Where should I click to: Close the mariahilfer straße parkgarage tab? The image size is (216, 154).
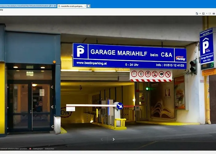tap(85, 6)
